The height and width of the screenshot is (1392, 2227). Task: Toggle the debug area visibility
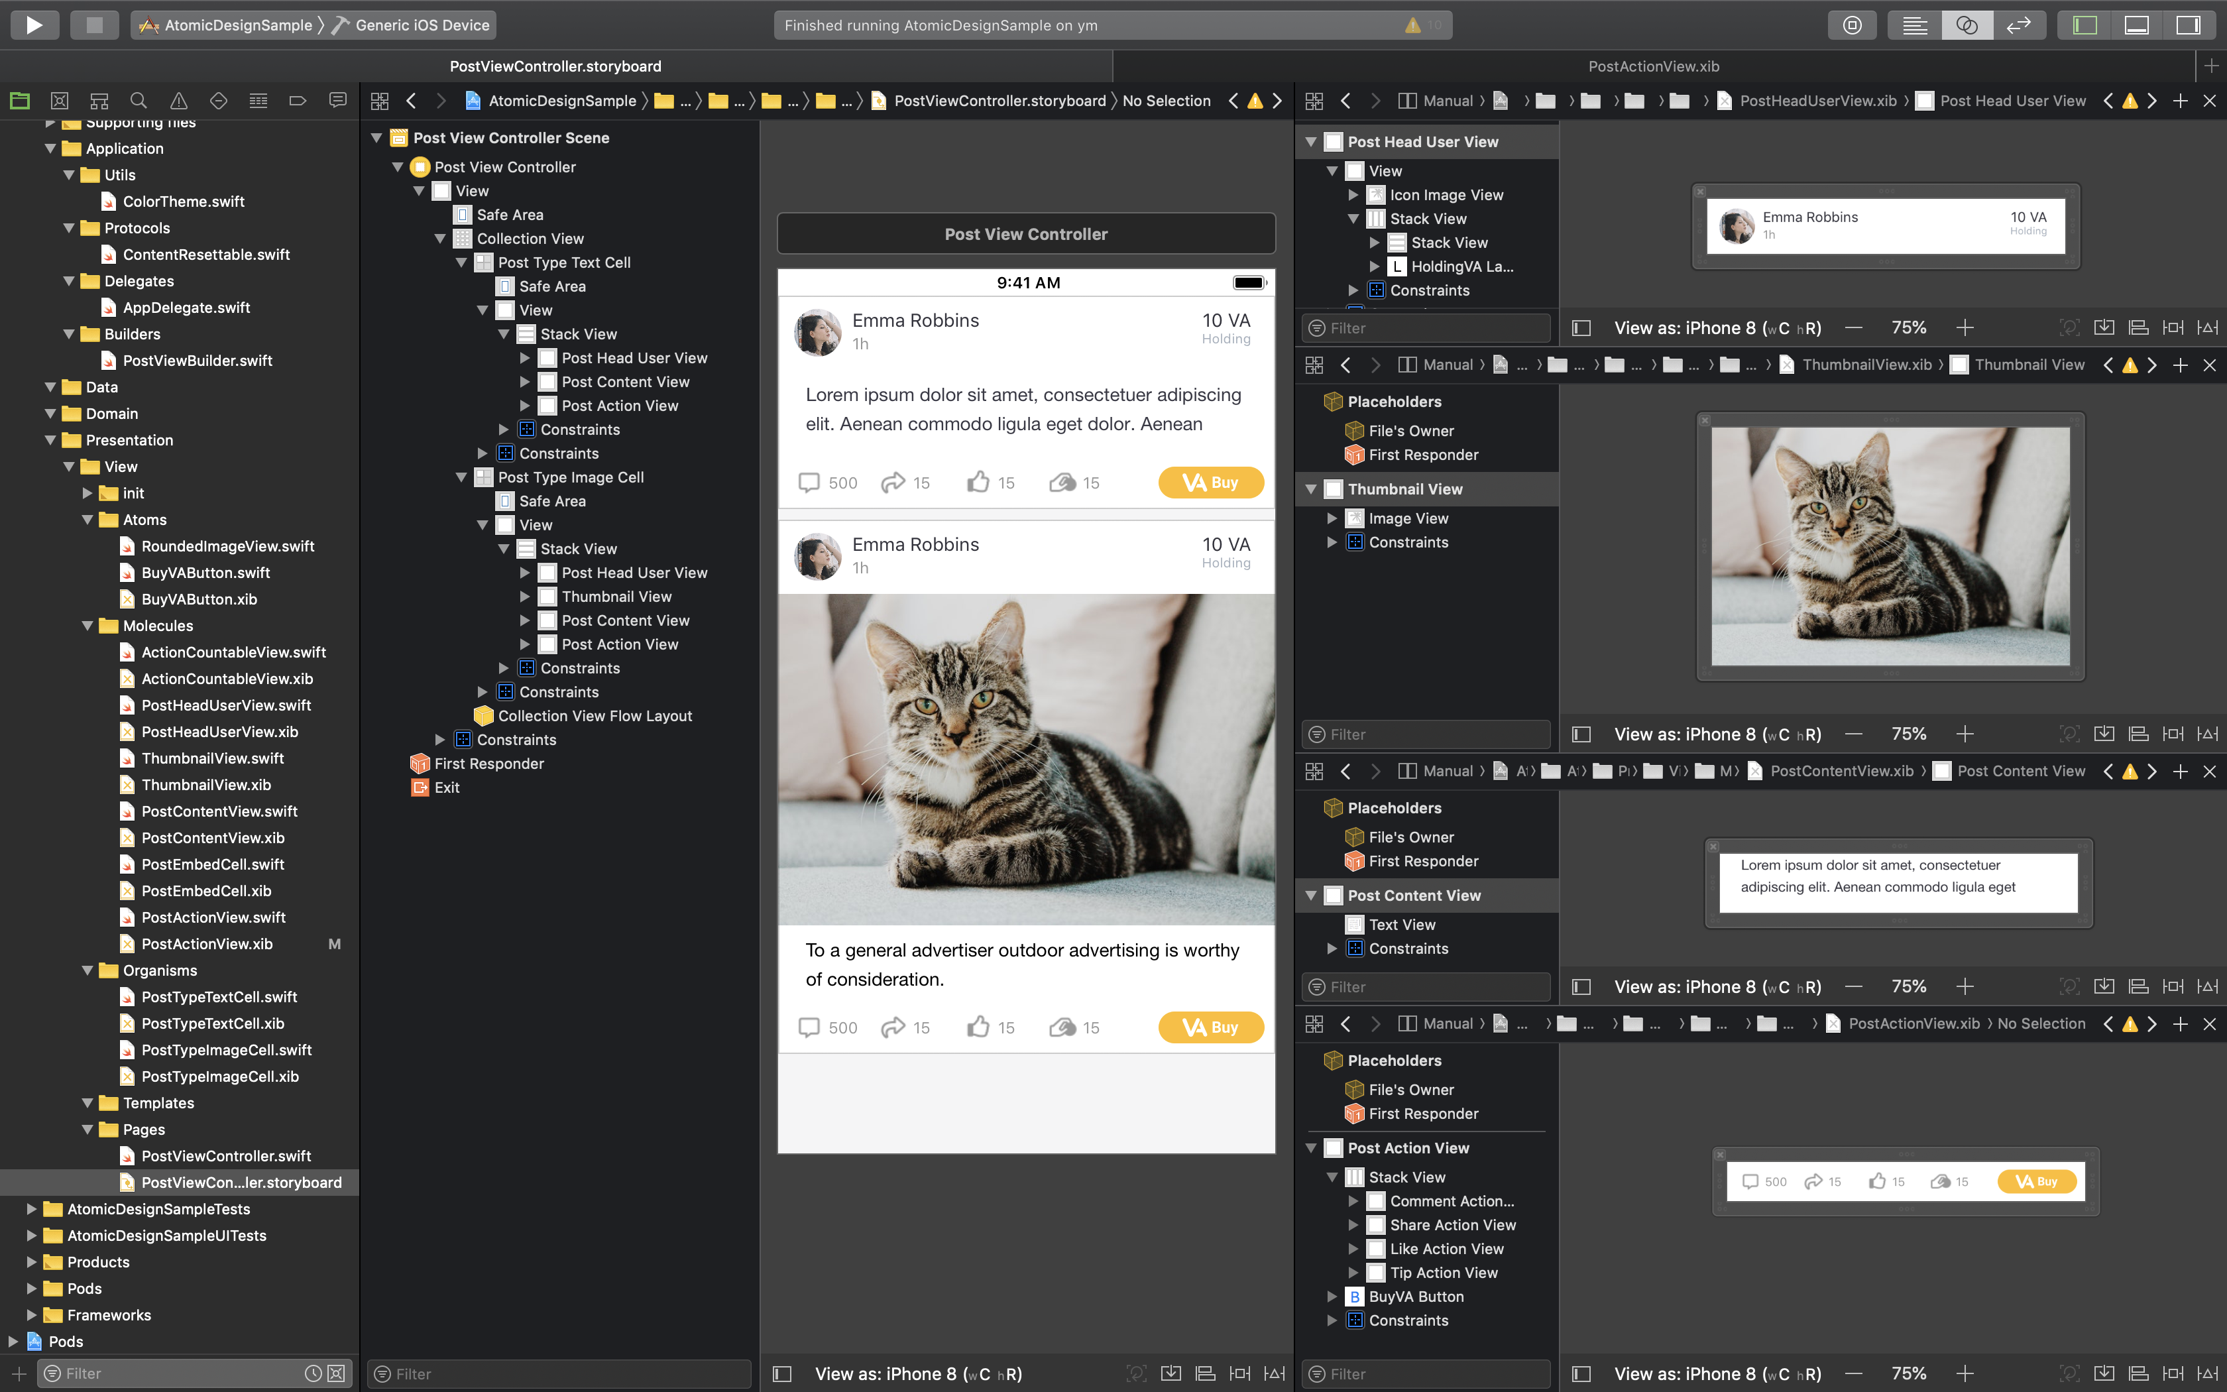pyautogui.click(x=2136, y=25)
